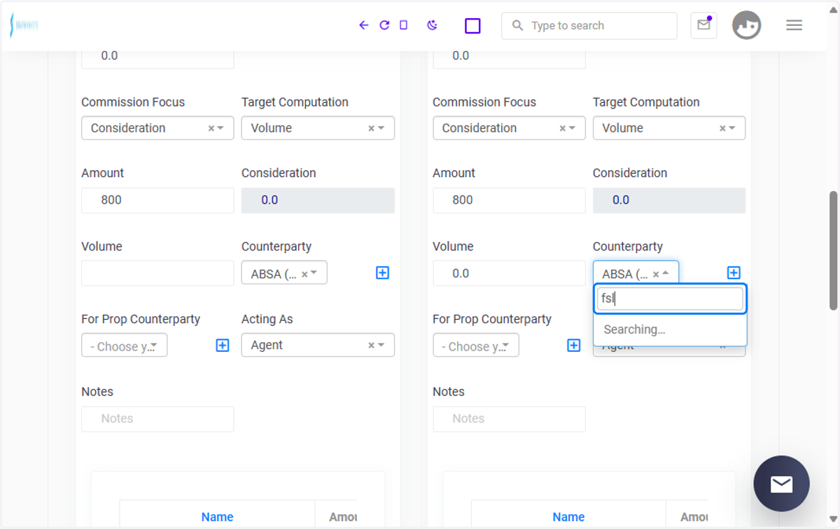The width and height of the screenshot is (840, 529).
Task: Click the app logo in top left
Action: (x=24, y=25)
